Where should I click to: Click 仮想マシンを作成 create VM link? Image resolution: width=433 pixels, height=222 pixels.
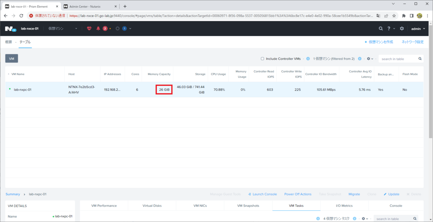click(x=379, y=42)
